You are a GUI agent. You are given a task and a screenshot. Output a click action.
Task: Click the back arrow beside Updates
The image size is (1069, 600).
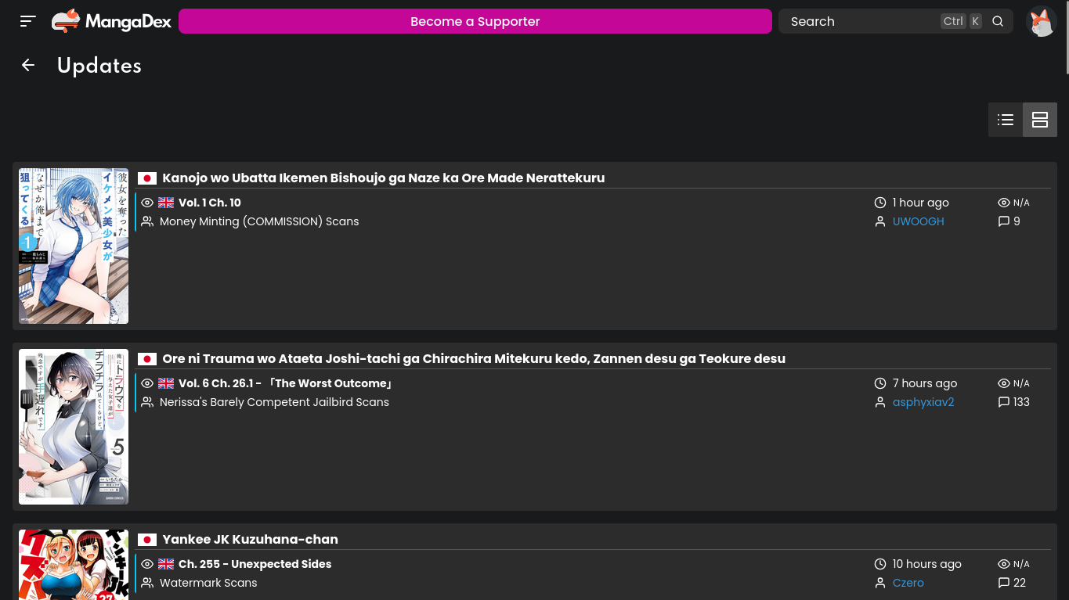(28, 66)
